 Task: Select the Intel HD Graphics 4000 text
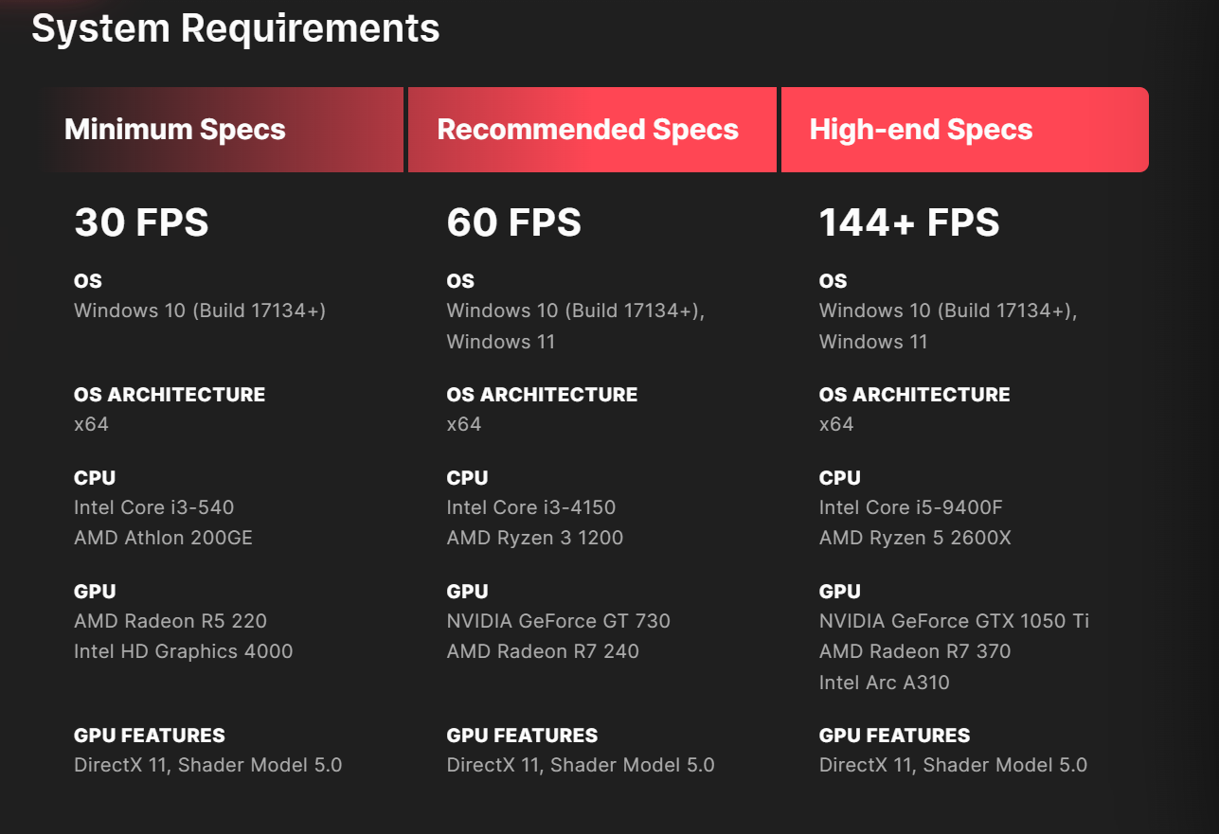[184, 651]
